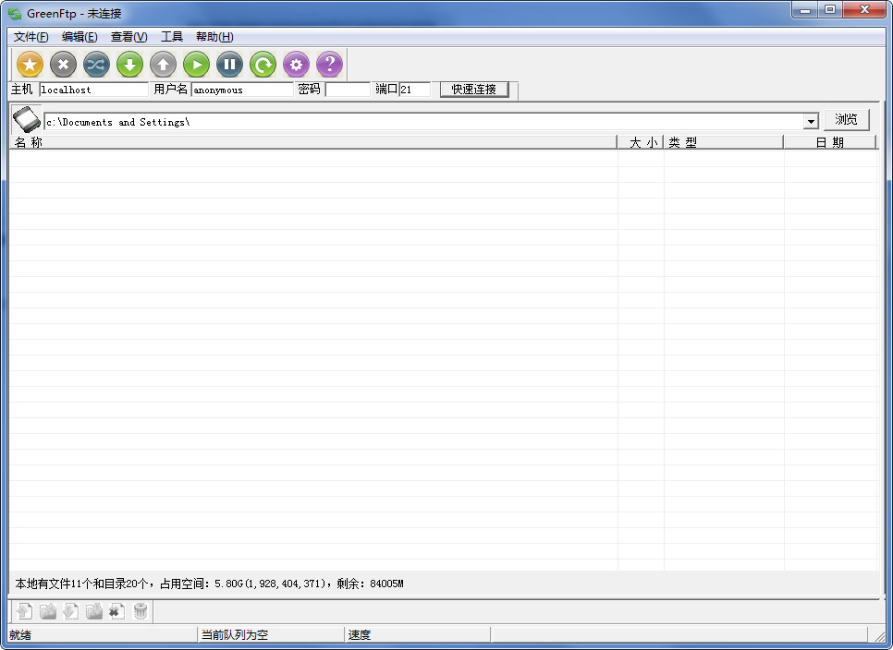Open the 文件(F) menu

pyautogui.click(x=31, y=37)
